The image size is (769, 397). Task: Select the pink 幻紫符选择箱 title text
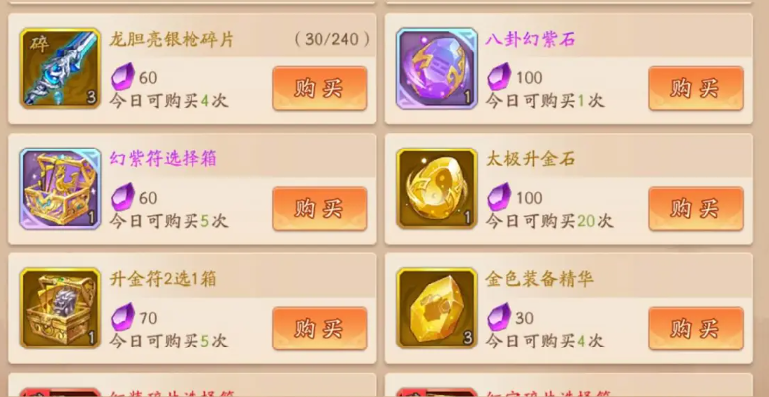163,159
